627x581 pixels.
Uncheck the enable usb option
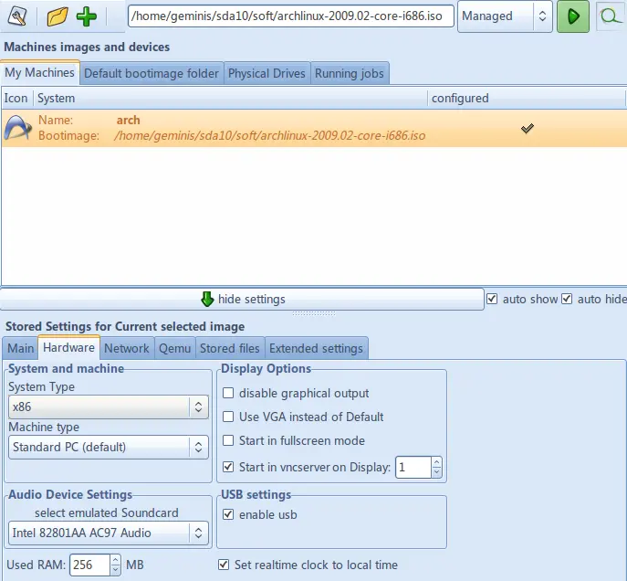[228, 515]
